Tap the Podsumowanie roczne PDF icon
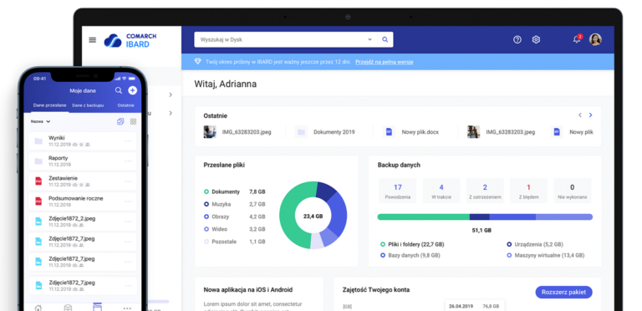This screenshot has width=642, height=311. [x=38, y=201]
